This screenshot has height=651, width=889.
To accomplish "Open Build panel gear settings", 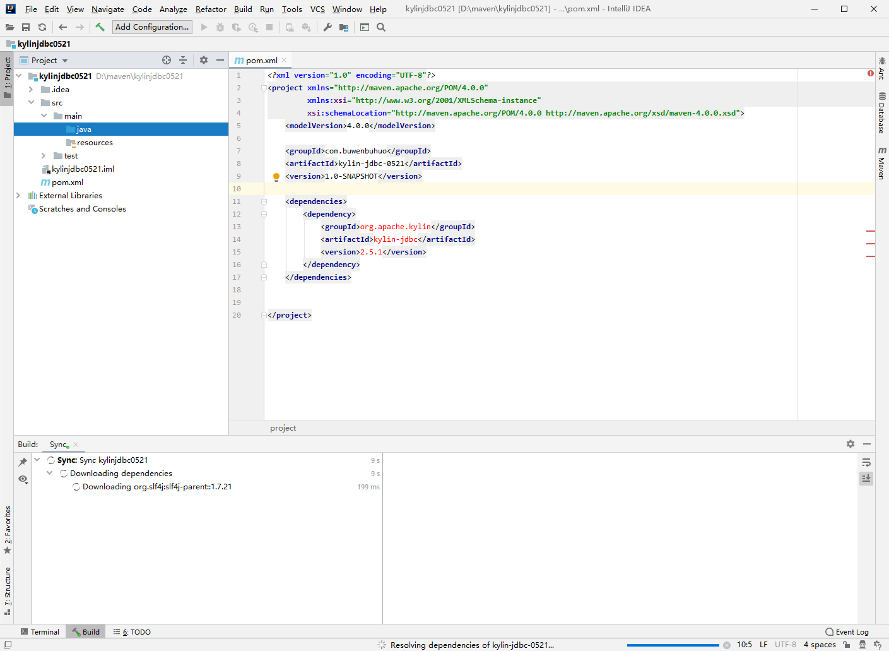I will 851,444.
